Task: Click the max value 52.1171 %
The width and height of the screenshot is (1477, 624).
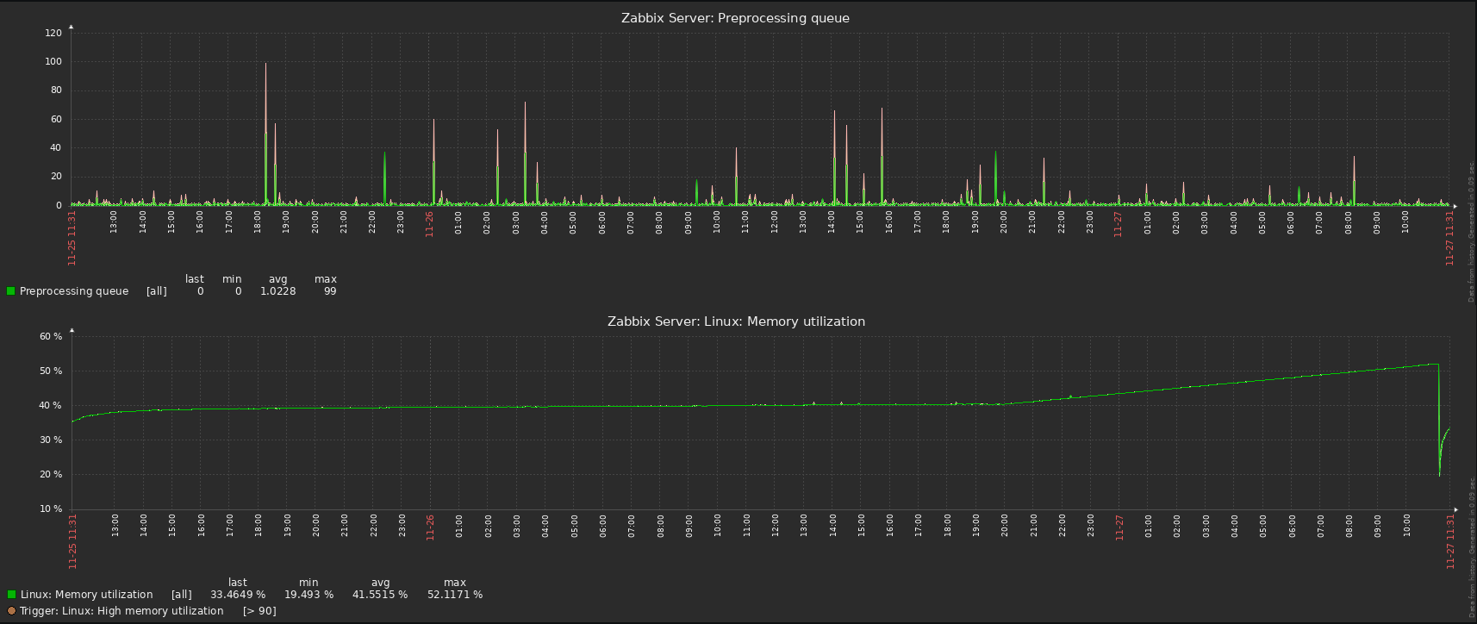Action: click(455, 595)
